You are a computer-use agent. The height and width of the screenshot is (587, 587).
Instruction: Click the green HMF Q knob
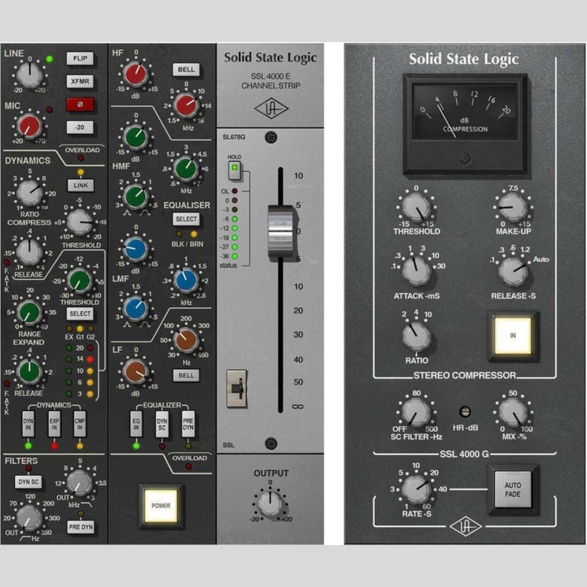click(x=136, y=197)
